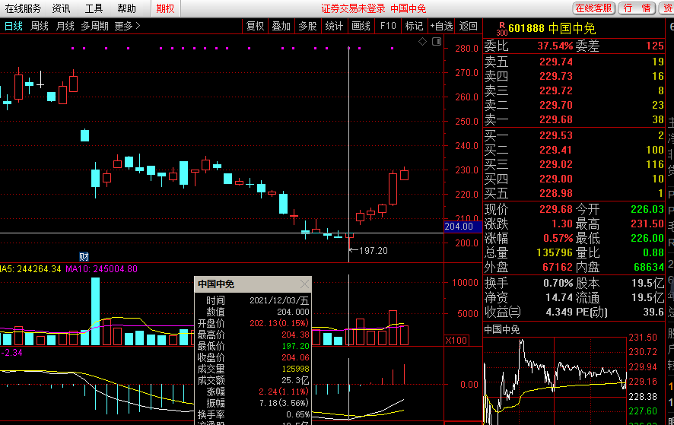Open the 资讯 menu

[61, 8]
